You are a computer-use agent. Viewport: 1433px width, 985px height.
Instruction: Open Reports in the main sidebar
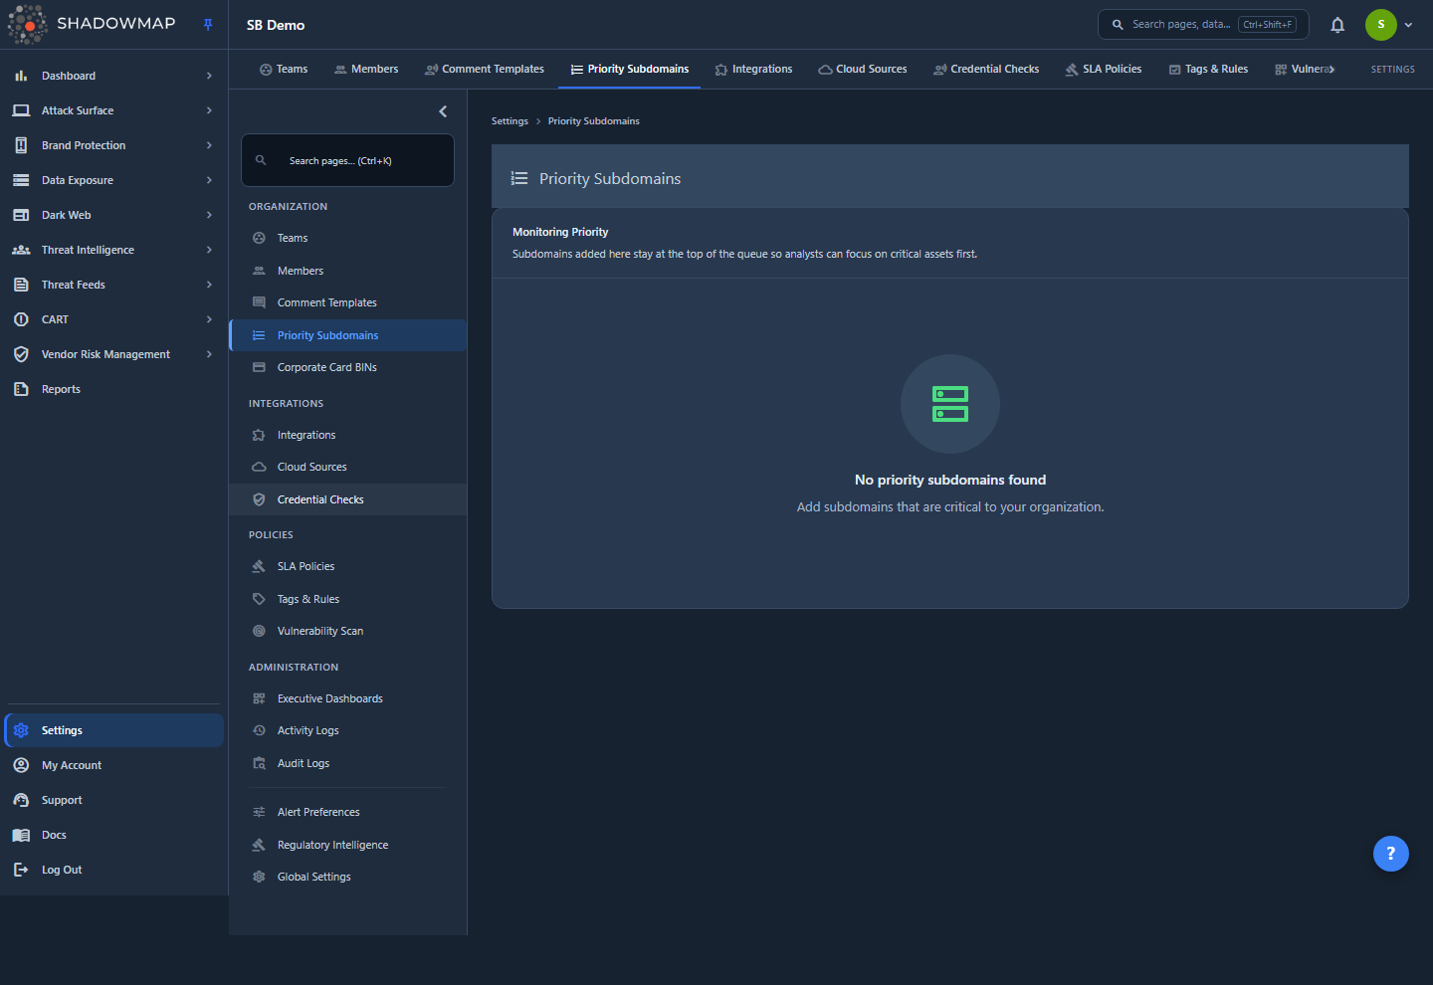[x=114, y=389]
